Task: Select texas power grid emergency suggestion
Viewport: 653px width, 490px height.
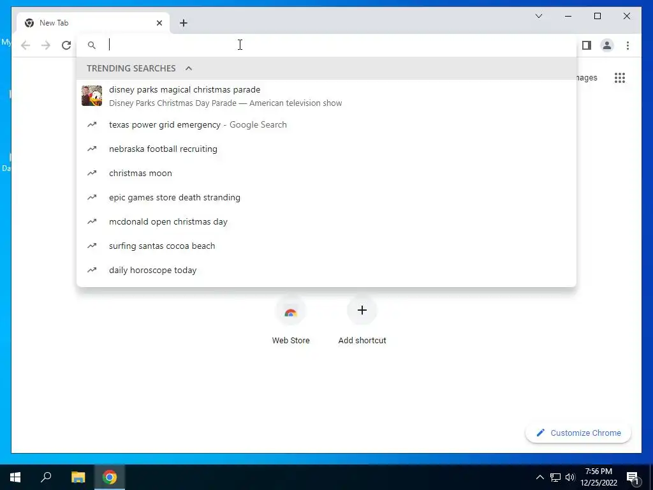Action: 326,124
